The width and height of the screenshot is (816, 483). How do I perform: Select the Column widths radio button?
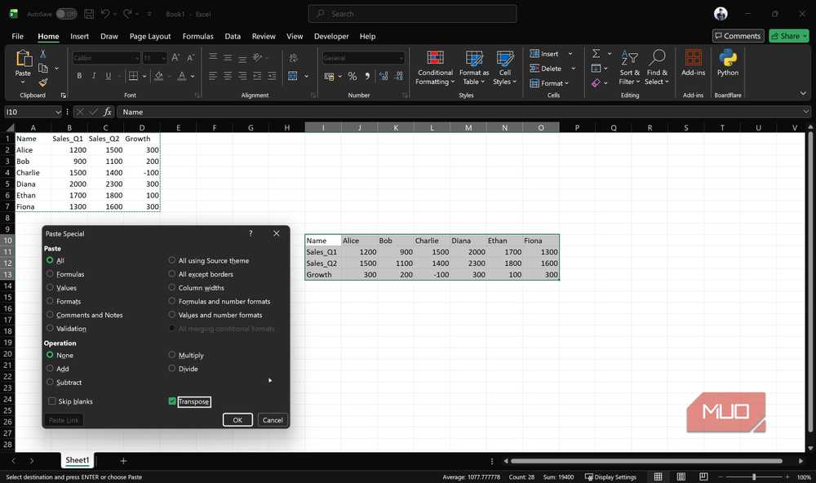coord(171,287)
